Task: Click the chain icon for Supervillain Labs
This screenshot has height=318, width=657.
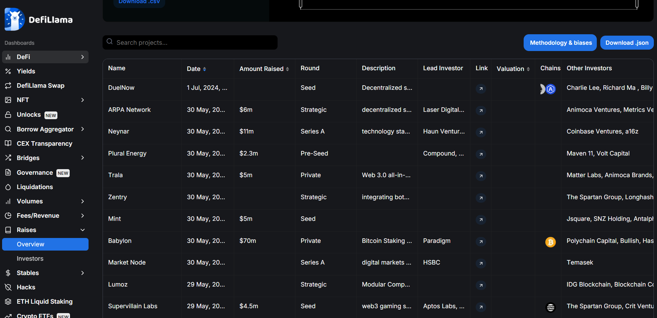Action: pyautogui.click(x=551, y=307)
